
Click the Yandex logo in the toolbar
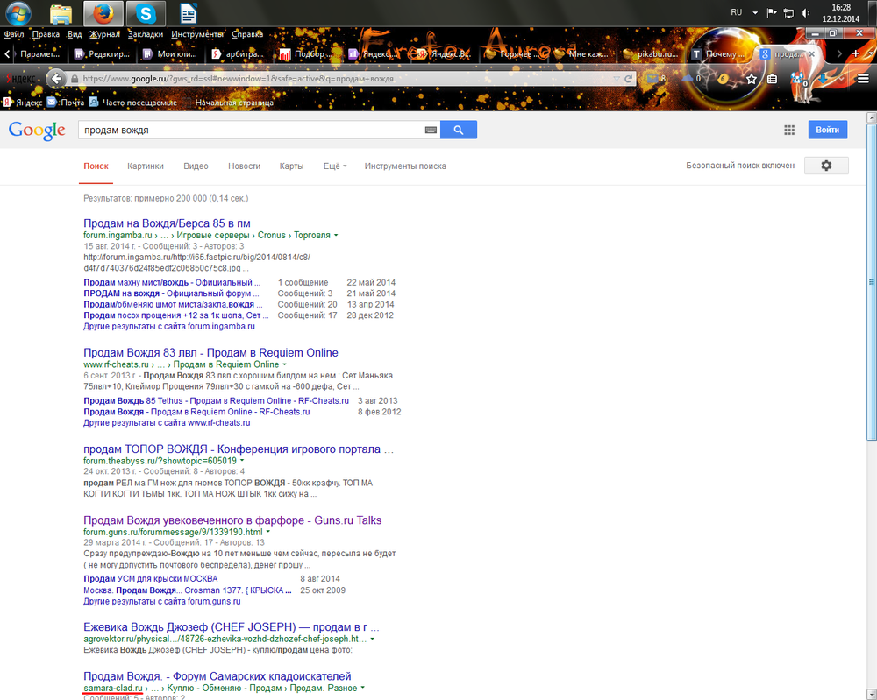click(x=20, y=79)
